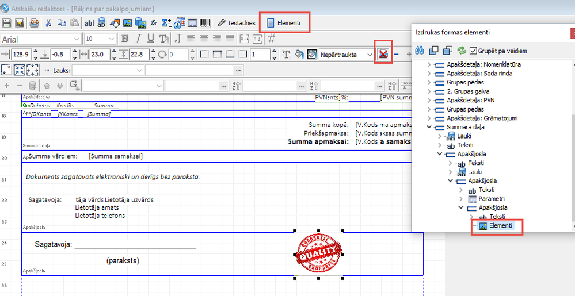Viewport: 575px width, 296px height.
Task: Click the X position field 128.9
Action: pyautogui.click(x=21, y=55)
